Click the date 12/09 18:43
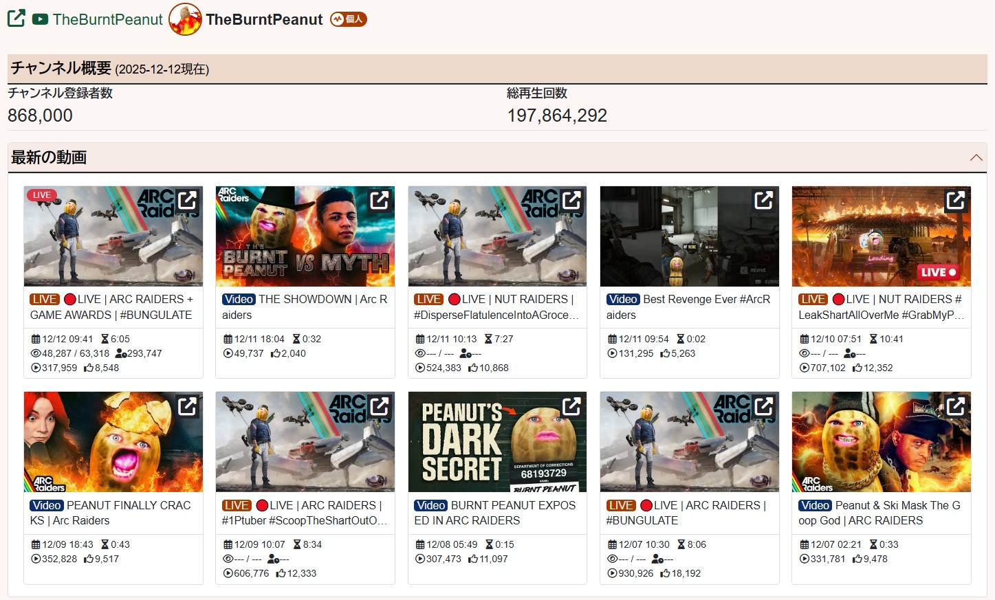The image size is (995, 600). (x=67, y=544)
